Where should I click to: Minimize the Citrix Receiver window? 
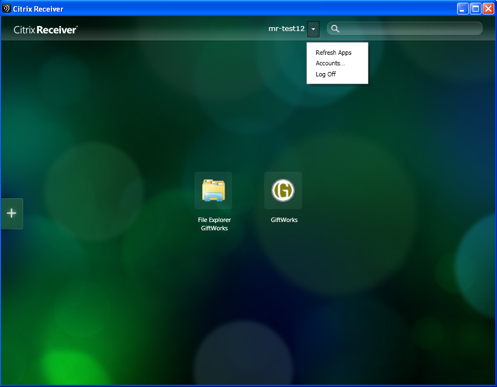click(463, 9)
